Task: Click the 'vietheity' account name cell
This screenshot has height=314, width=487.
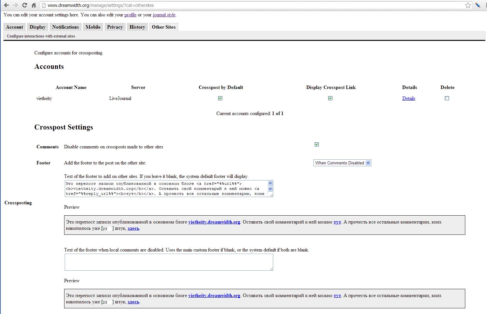Action: point(44,98)
